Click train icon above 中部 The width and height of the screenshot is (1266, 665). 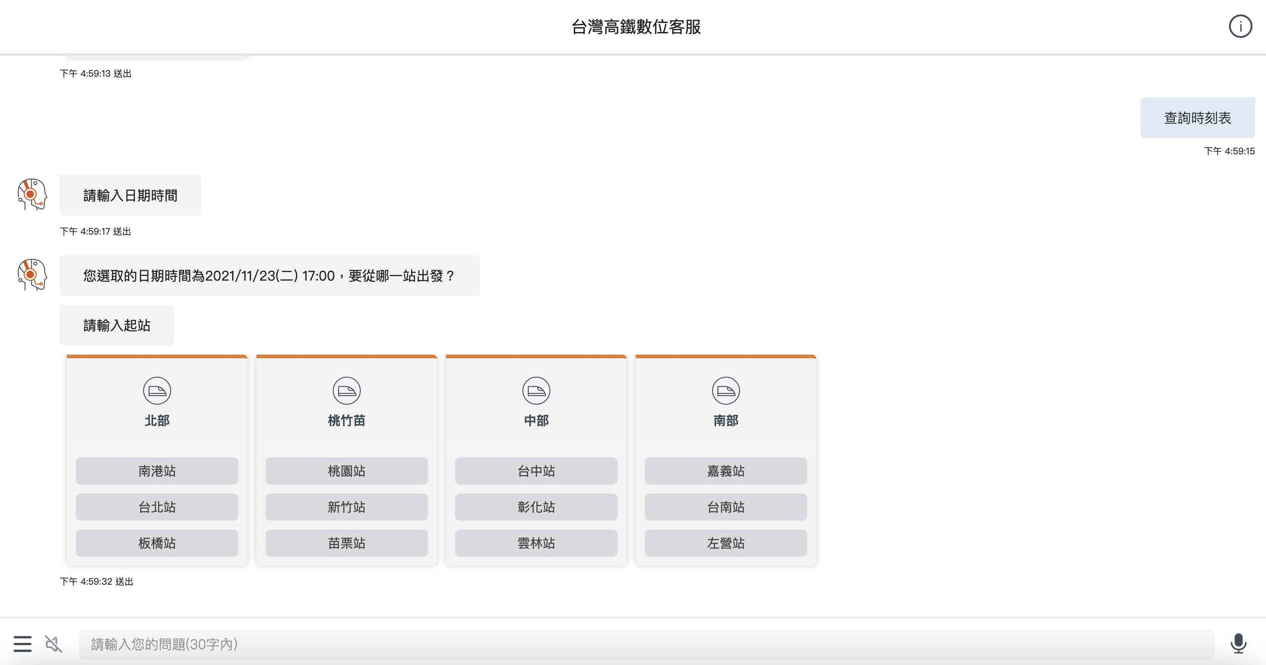[536, 390]
